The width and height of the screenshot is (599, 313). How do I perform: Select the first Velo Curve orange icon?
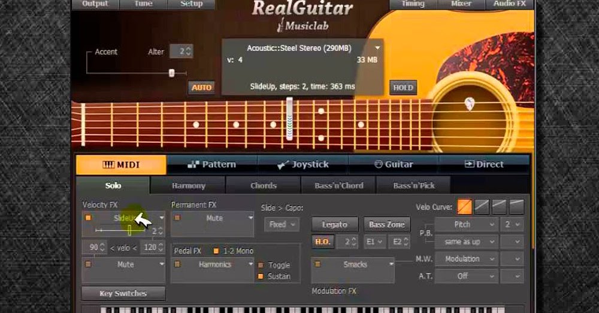tap(465, 207)
